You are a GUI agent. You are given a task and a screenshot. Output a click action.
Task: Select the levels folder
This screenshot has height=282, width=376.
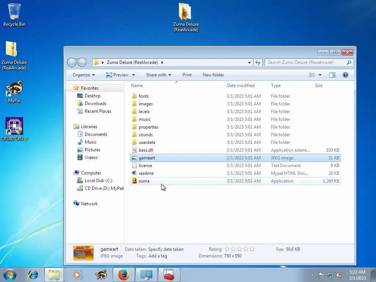[x=235, y=112]
